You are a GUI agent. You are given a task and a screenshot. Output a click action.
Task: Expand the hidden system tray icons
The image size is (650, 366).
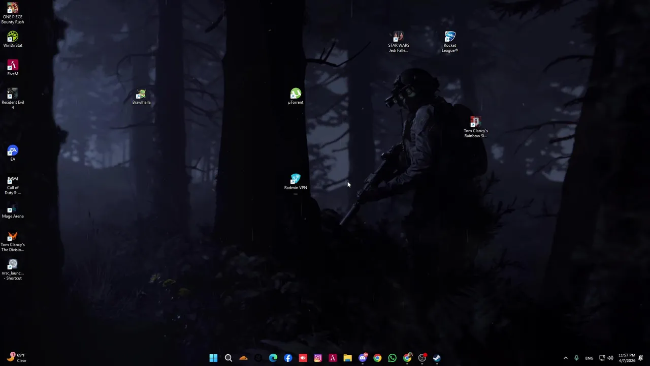(566, 358)
